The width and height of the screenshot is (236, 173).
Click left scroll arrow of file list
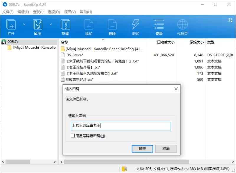tap(61, 162)
